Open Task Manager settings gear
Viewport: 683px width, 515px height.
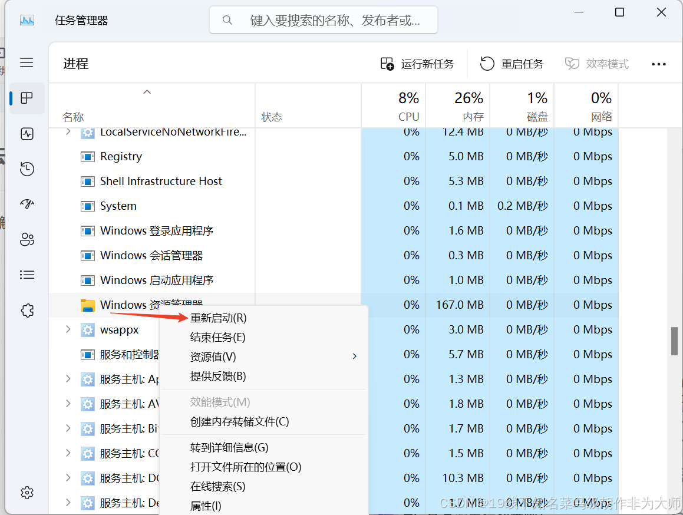point(27,493)
